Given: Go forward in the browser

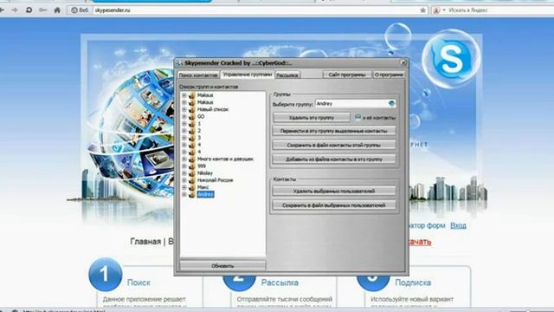Looking at the screenshot, I should pyautogui.click(x=15, y=10).
